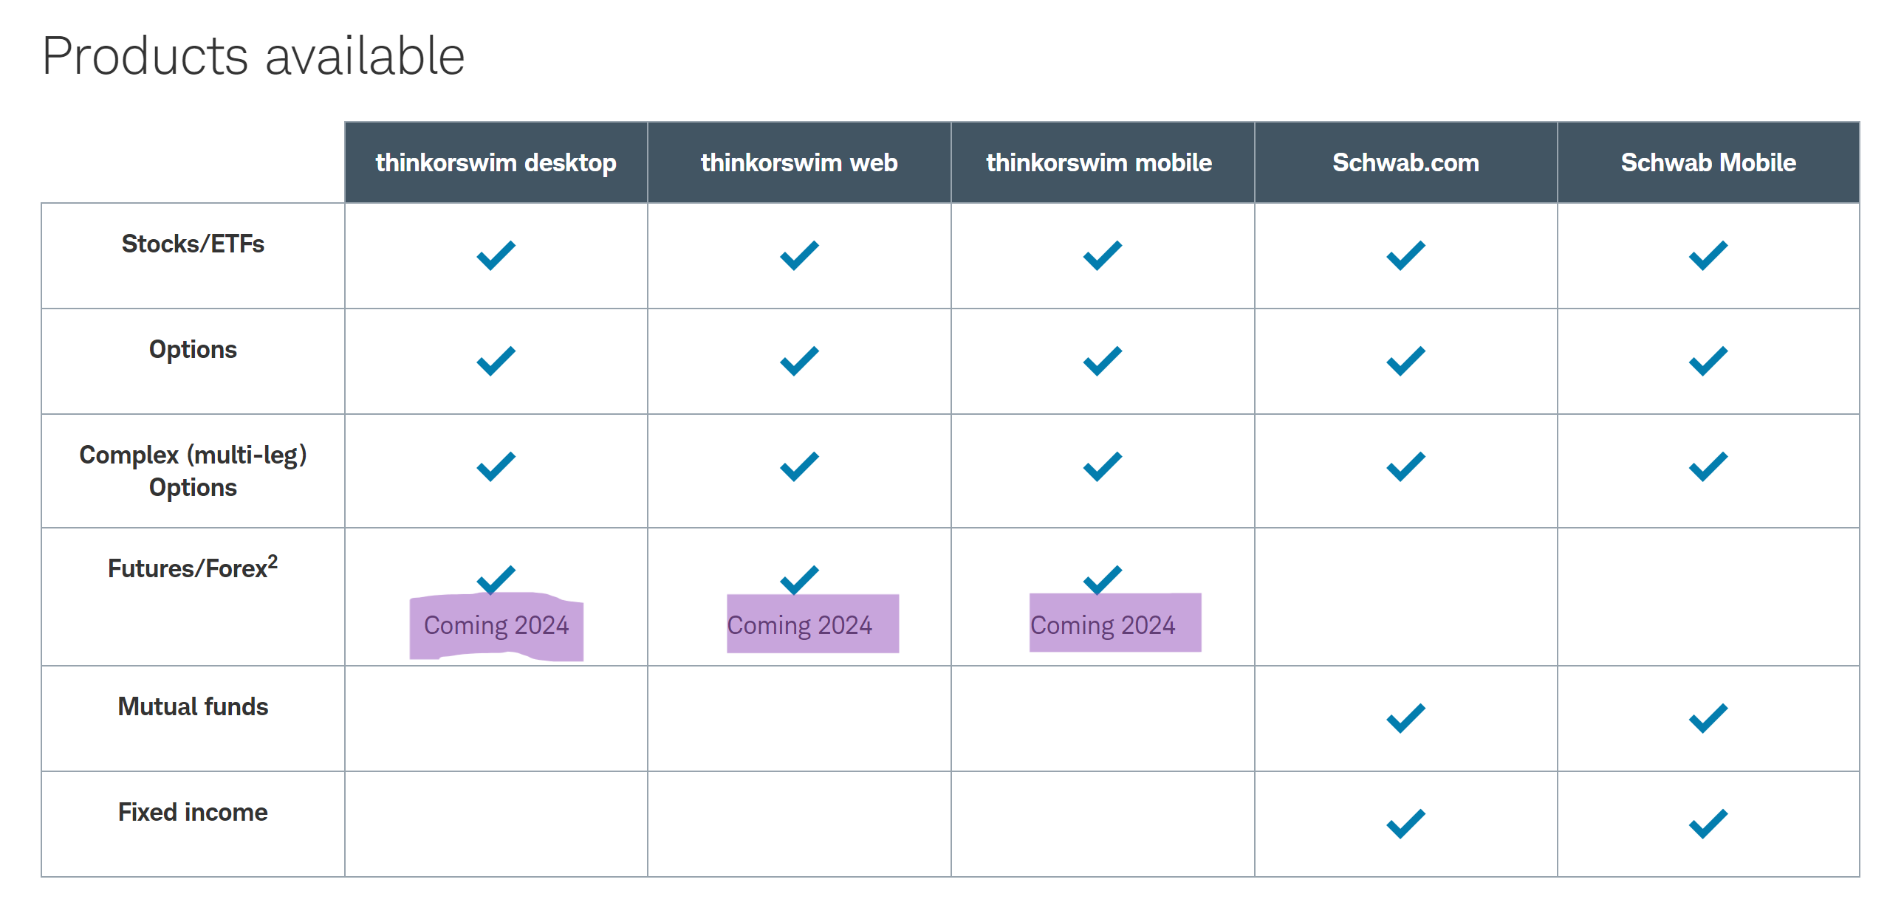Click highlighted Coming 2024 under thinkorswim mobile
This screenshot has width=1887, height=899.
point(1103,626)
